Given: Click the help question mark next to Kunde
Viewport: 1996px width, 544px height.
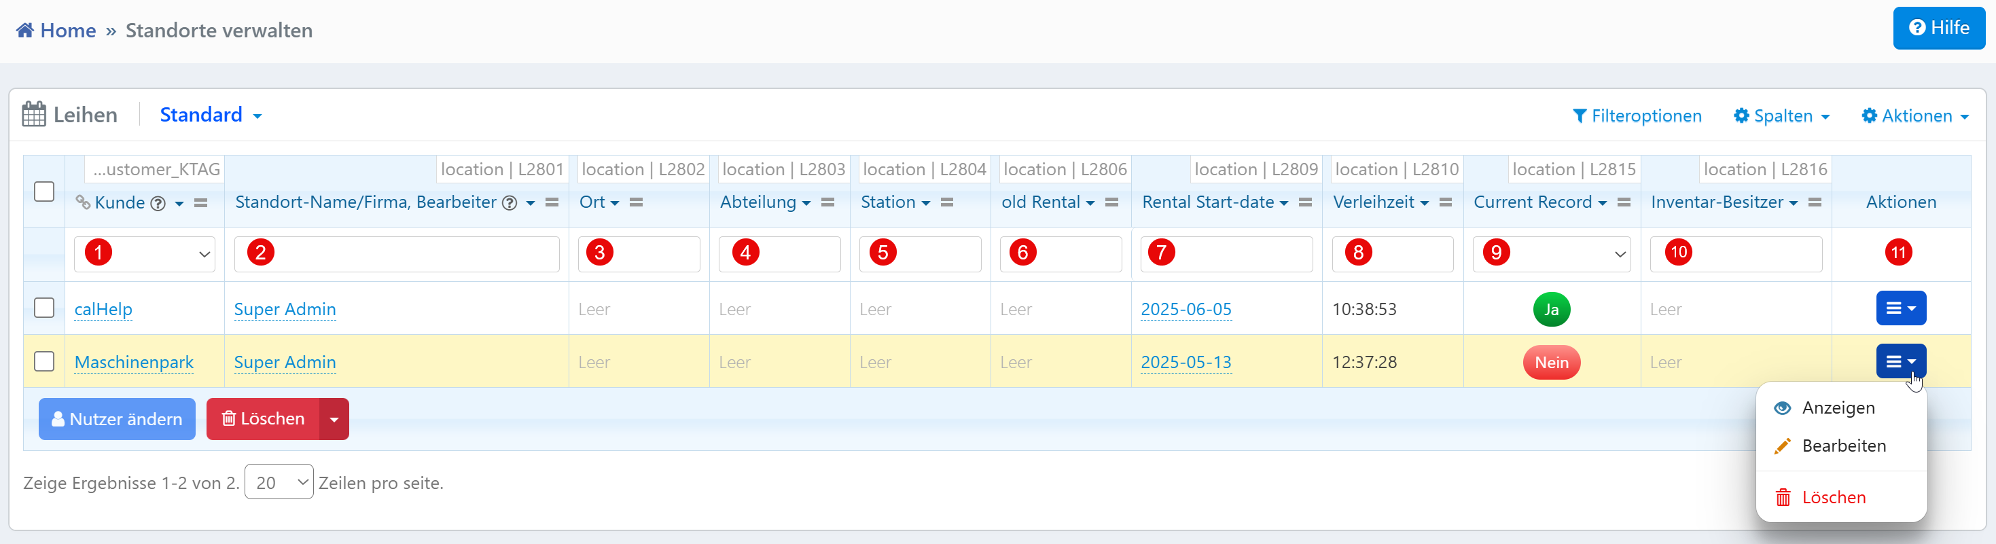Looking at the screenshot, I should point(158,203).
